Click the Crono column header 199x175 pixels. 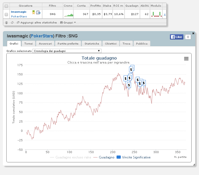click(68, 6)
